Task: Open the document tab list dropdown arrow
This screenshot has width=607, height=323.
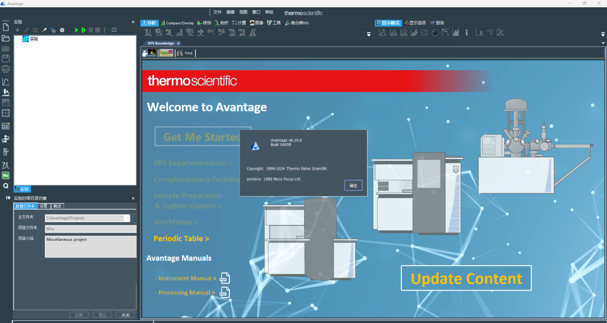Action: pos(603,43)
